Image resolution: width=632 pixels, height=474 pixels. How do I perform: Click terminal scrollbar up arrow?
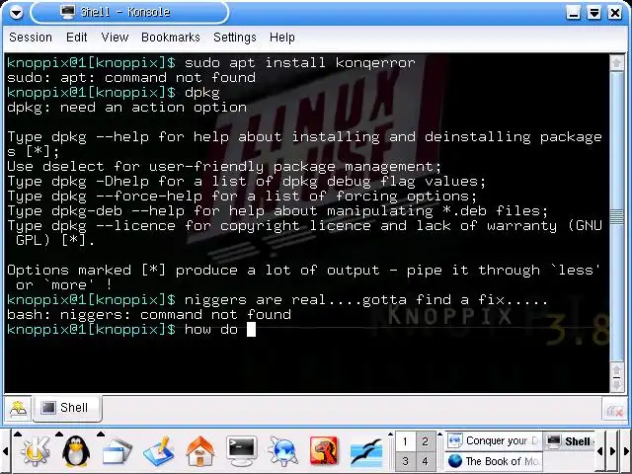(x=616, y=63)
